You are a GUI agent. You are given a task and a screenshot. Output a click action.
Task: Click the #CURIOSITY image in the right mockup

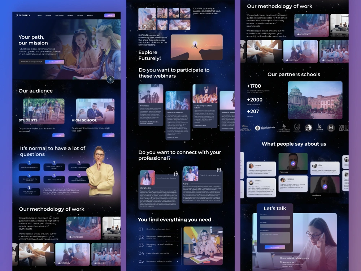pyautogui.click(x=300, y=51)
